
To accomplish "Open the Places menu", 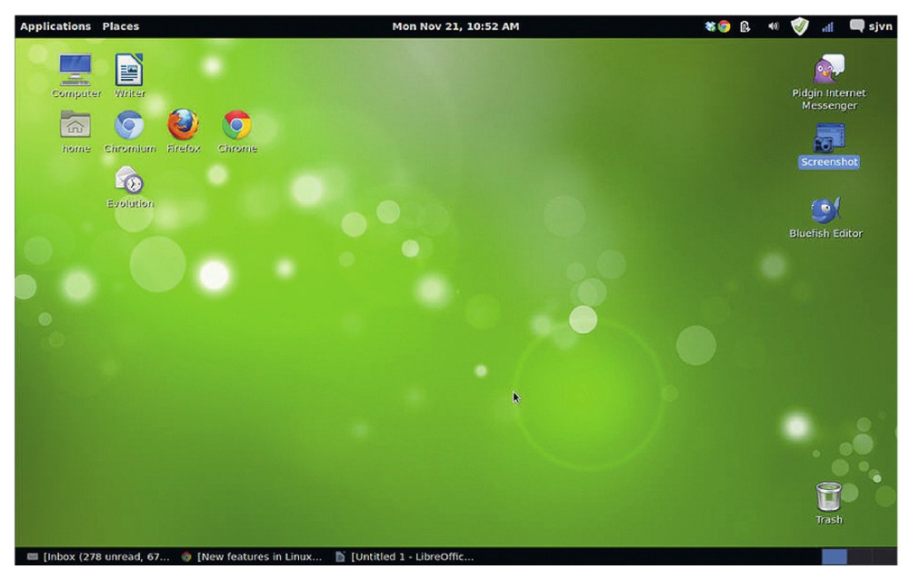I will point(121,26).
